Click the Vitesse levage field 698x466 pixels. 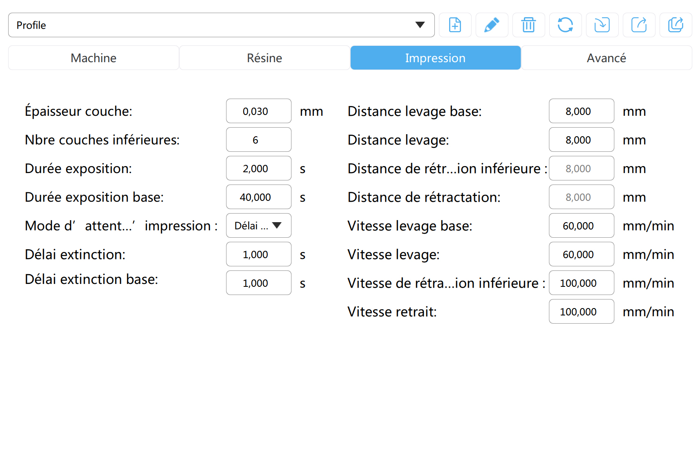pyautogui.click(x=582, y=254)
